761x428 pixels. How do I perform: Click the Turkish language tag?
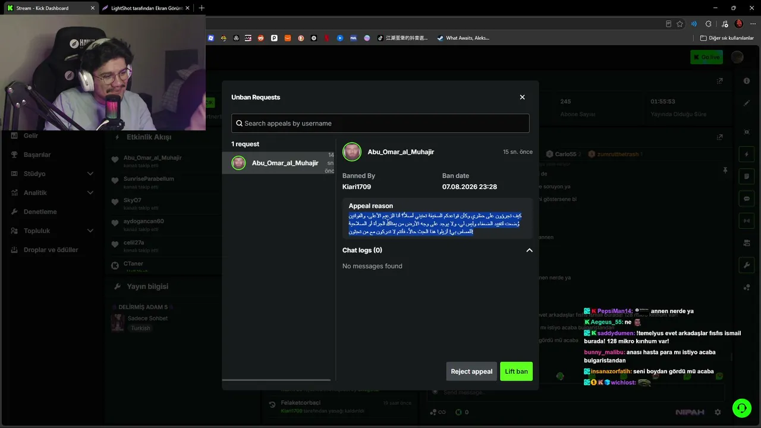141,328
